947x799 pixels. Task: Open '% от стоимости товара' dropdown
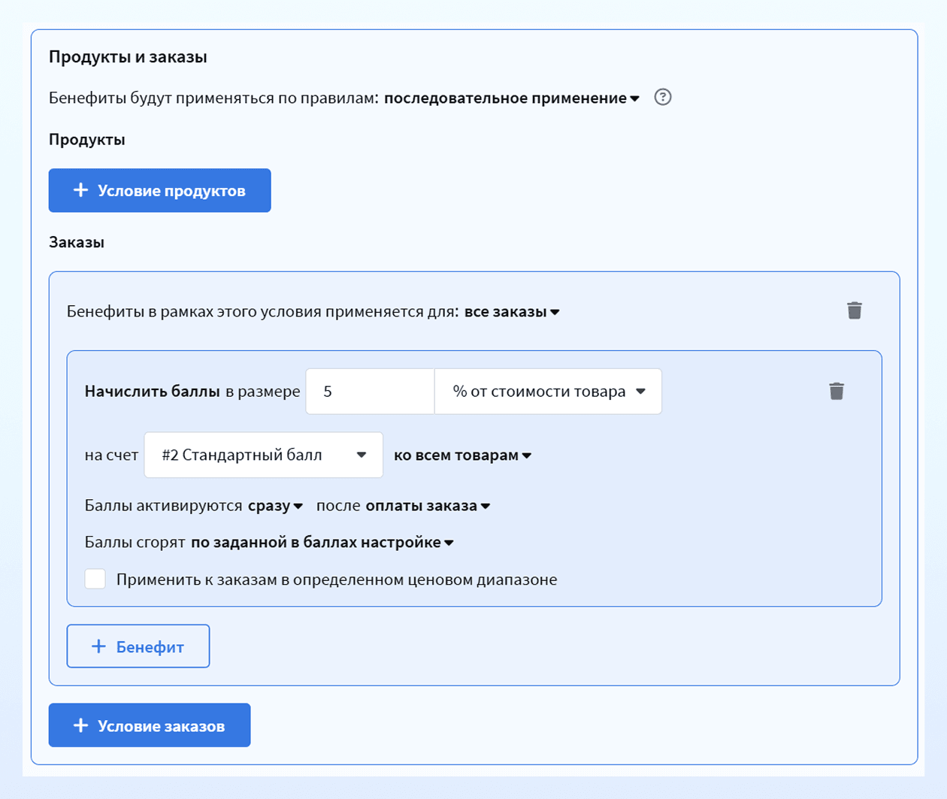coord(548,391)
